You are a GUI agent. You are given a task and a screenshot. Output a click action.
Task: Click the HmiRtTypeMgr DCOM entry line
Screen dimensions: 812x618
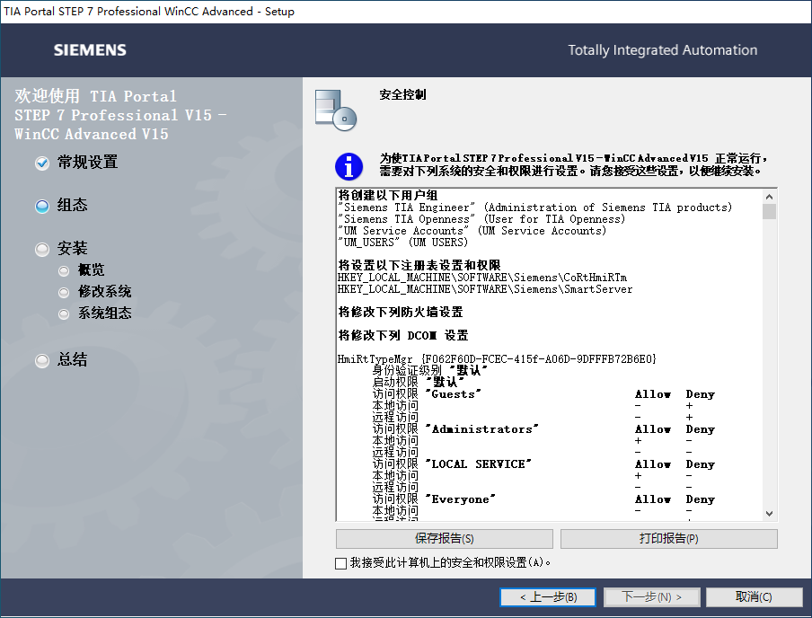497,359
